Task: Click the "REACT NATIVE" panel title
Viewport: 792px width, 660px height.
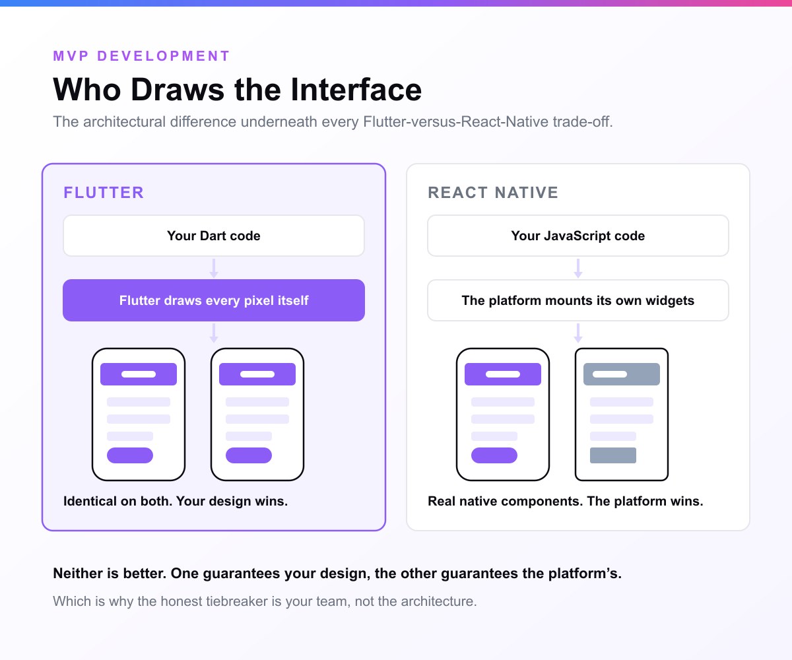Action: coord(493,193)
